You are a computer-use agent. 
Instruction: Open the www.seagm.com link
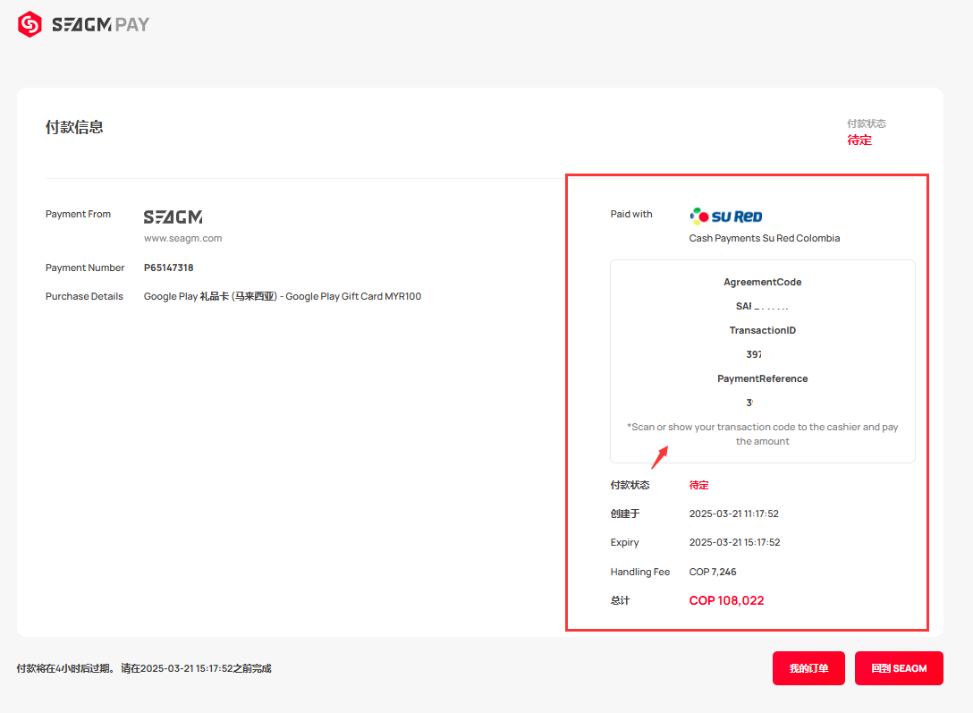(183, 238)
